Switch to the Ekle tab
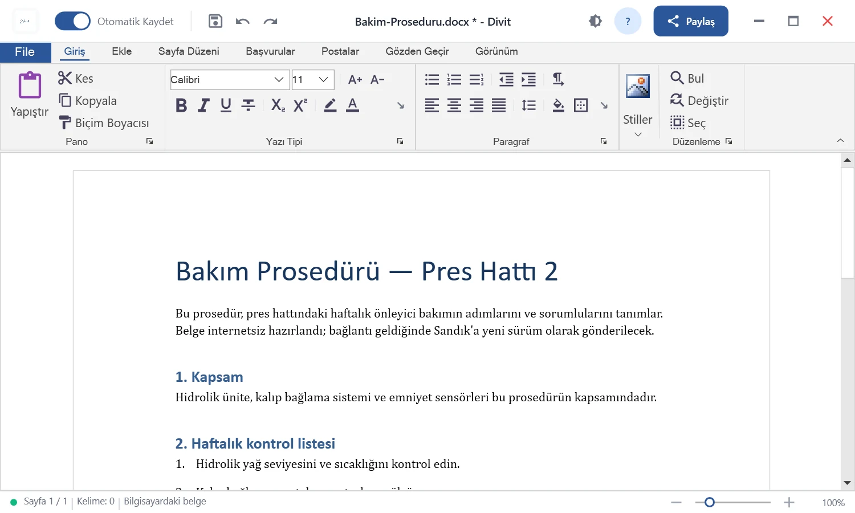Image resolution: width=855 pixels, height=513 pixels. tap(122, 51)
